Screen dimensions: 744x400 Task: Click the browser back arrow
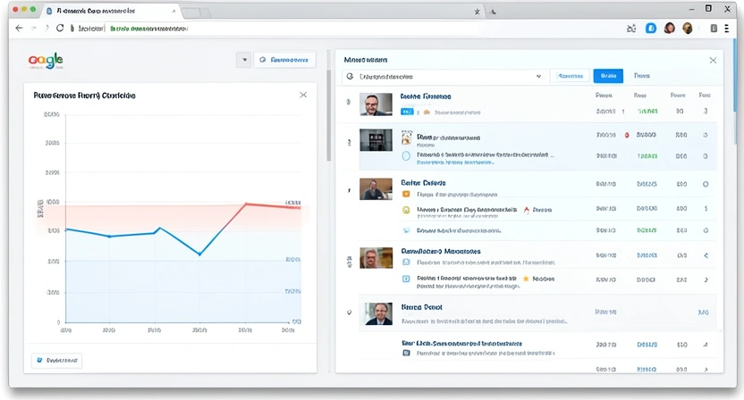(x=19, y=28)
